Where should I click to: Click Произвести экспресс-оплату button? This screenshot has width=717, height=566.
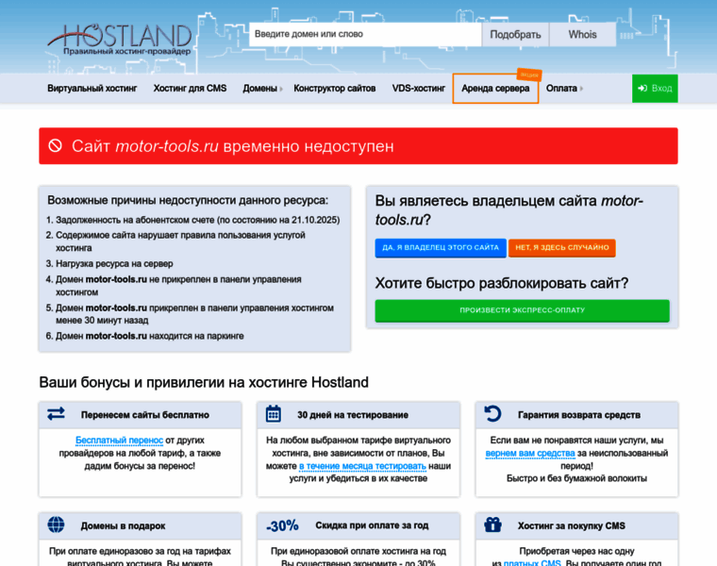pyautogui.click(x=522, y=310)
